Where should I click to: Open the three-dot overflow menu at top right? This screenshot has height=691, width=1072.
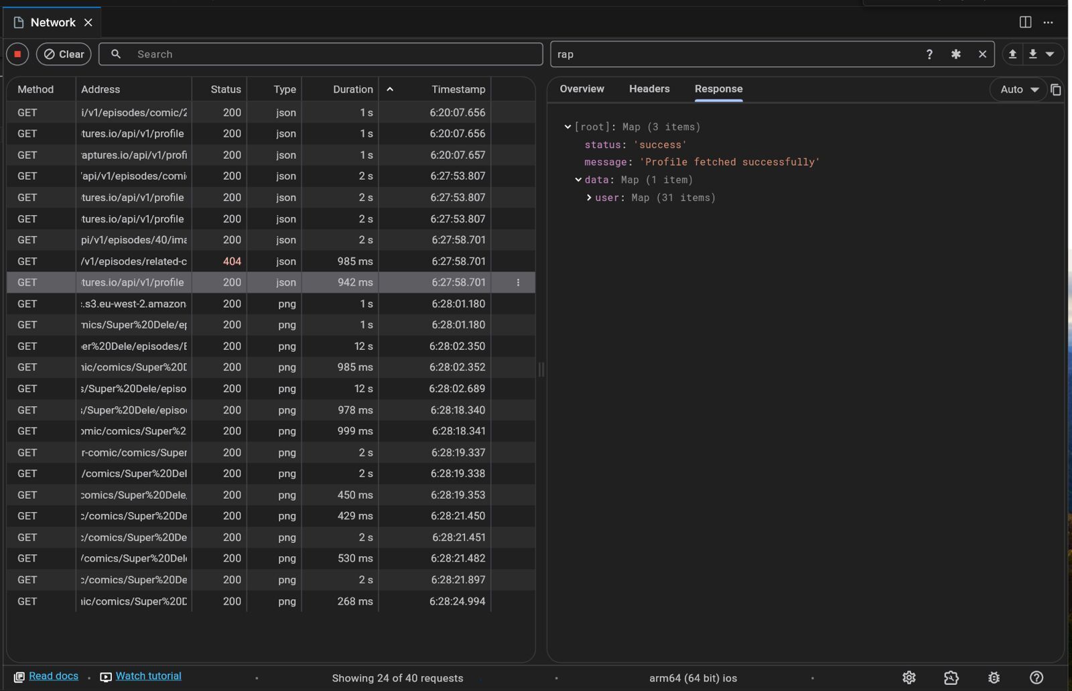[x=1049, y=22]
